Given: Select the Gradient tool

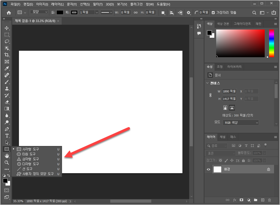Looking at the screenshot, I should pos(7,109).
